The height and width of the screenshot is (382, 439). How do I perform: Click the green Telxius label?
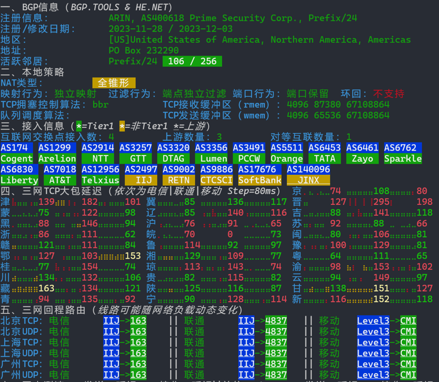tap(100, 180)
